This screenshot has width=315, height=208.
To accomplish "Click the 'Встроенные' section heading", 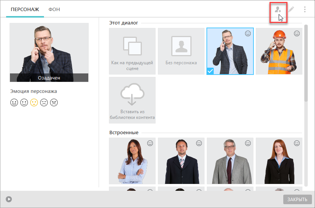I will tap(124, 133).
